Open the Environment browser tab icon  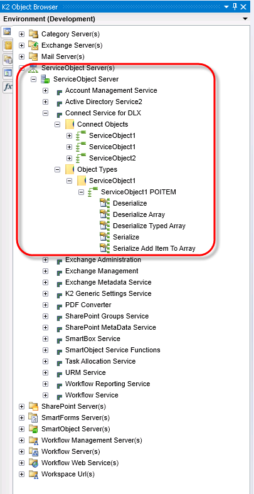7,32
